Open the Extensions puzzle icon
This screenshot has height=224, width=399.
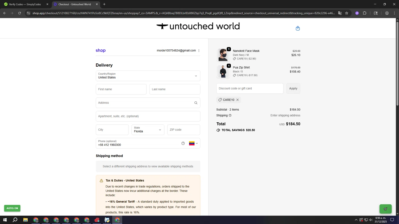[365, 13]
